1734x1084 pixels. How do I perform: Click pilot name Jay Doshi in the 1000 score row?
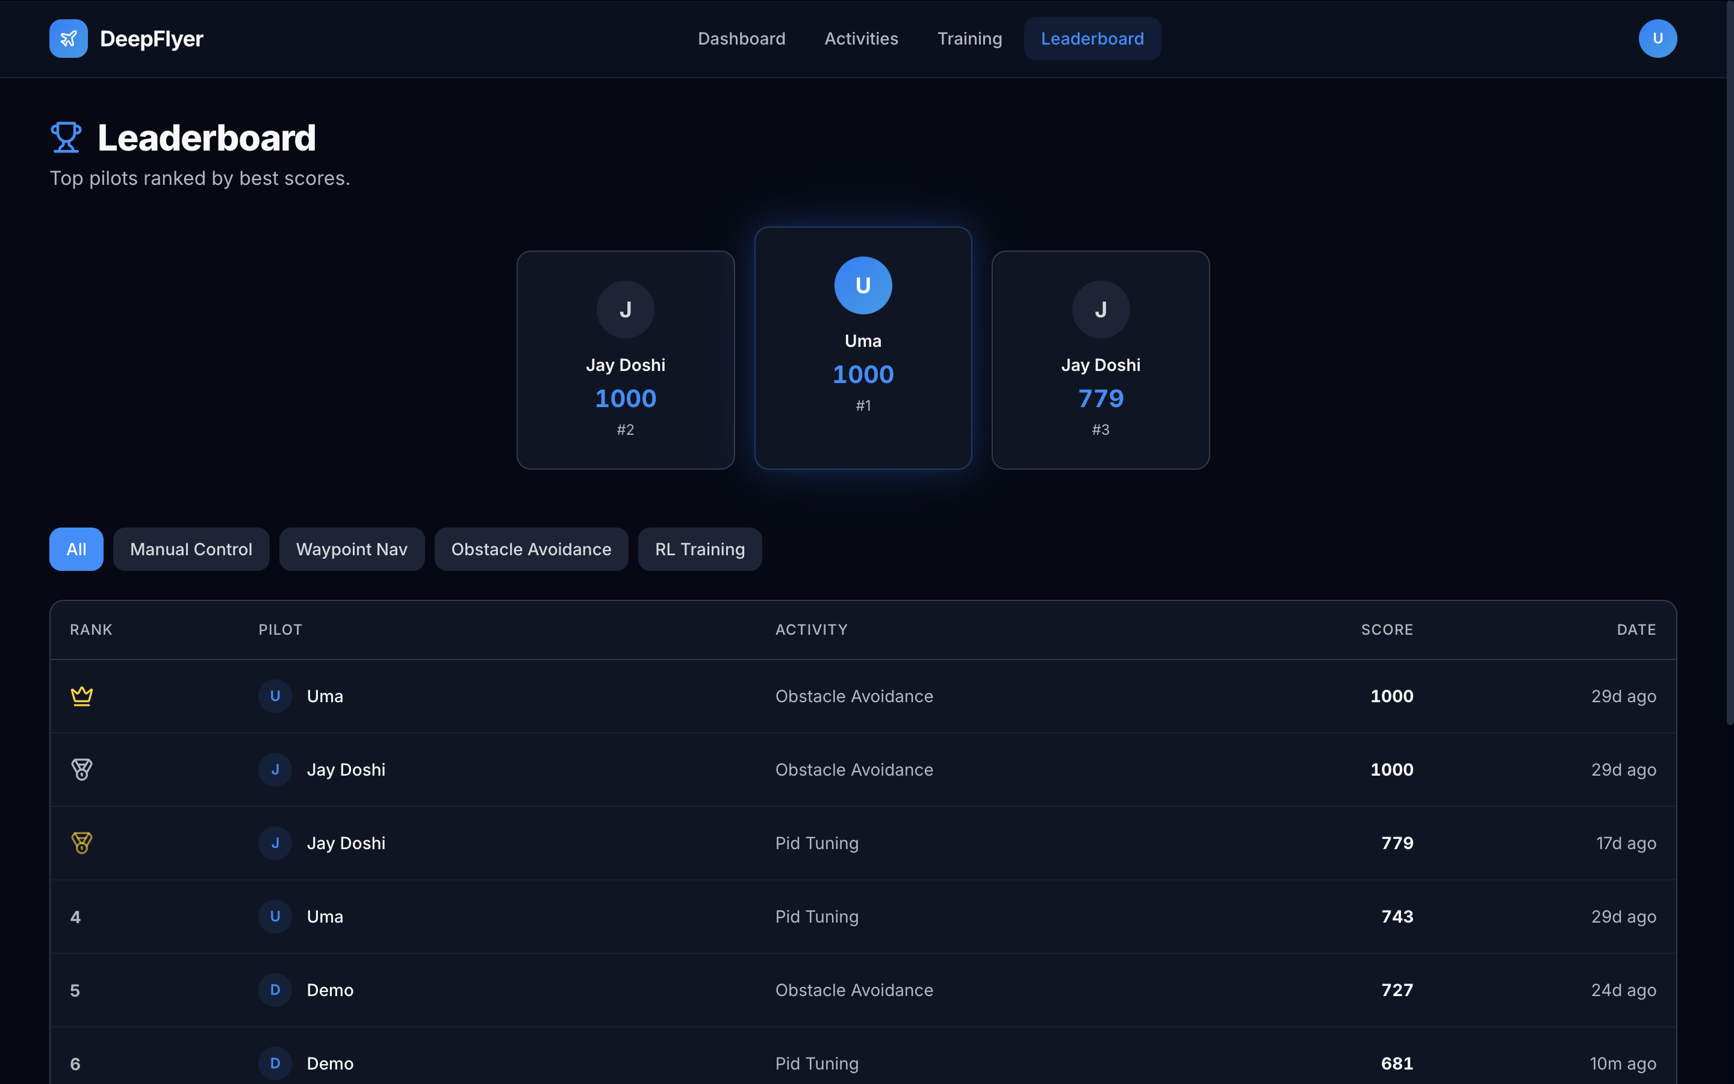coord(346,770)
